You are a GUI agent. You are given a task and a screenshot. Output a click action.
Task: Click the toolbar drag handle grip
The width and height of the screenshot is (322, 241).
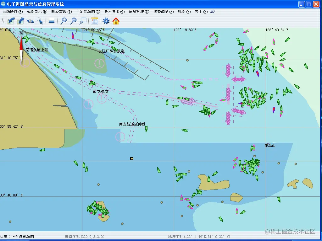3,21
